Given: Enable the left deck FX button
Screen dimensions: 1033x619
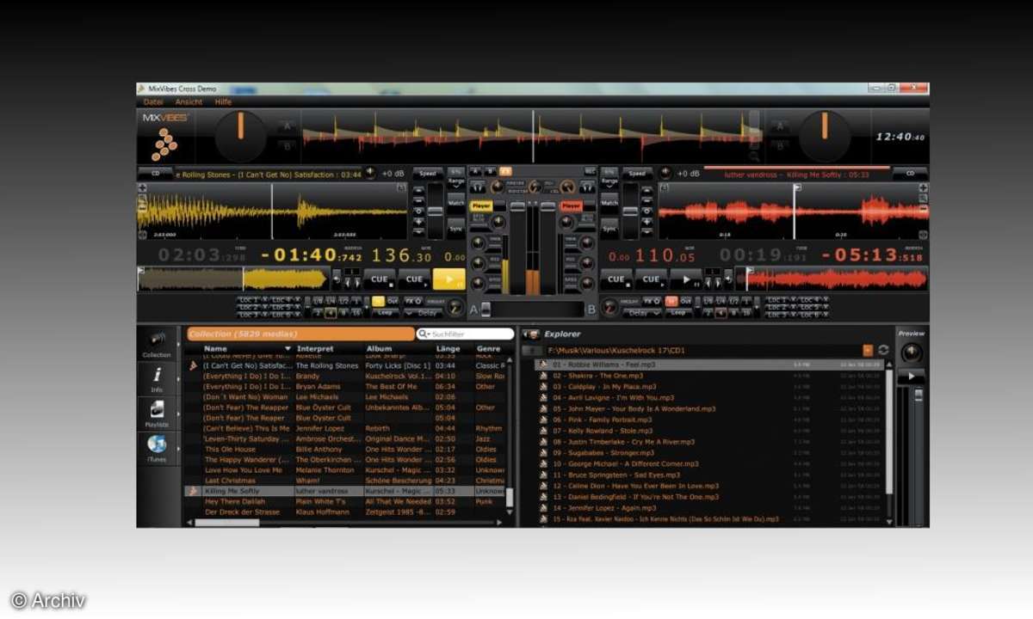Looking at the screenshot, I should [413, 301].
